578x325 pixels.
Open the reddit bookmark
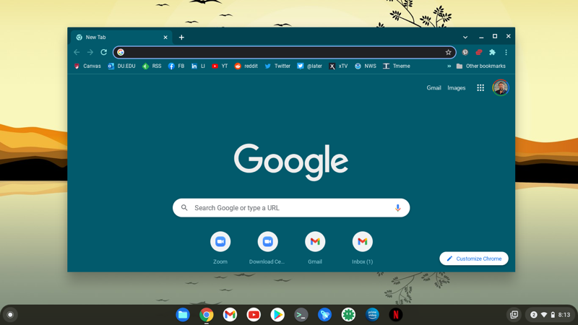click(246, 66)
